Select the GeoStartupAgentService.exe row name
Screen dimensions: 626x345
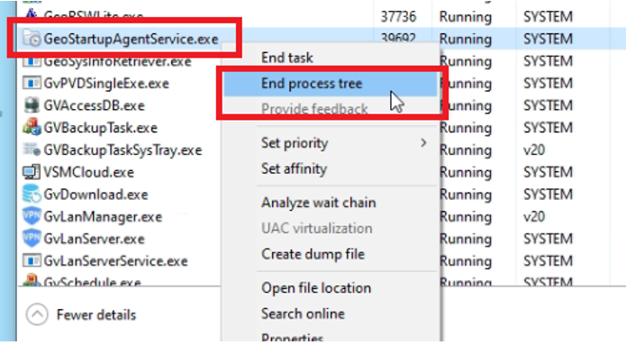[x=131, y=39]
